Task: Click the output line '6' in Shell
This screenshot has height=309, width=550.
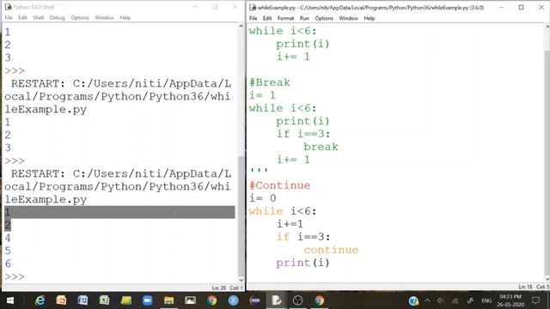Action: coord(8,264)
